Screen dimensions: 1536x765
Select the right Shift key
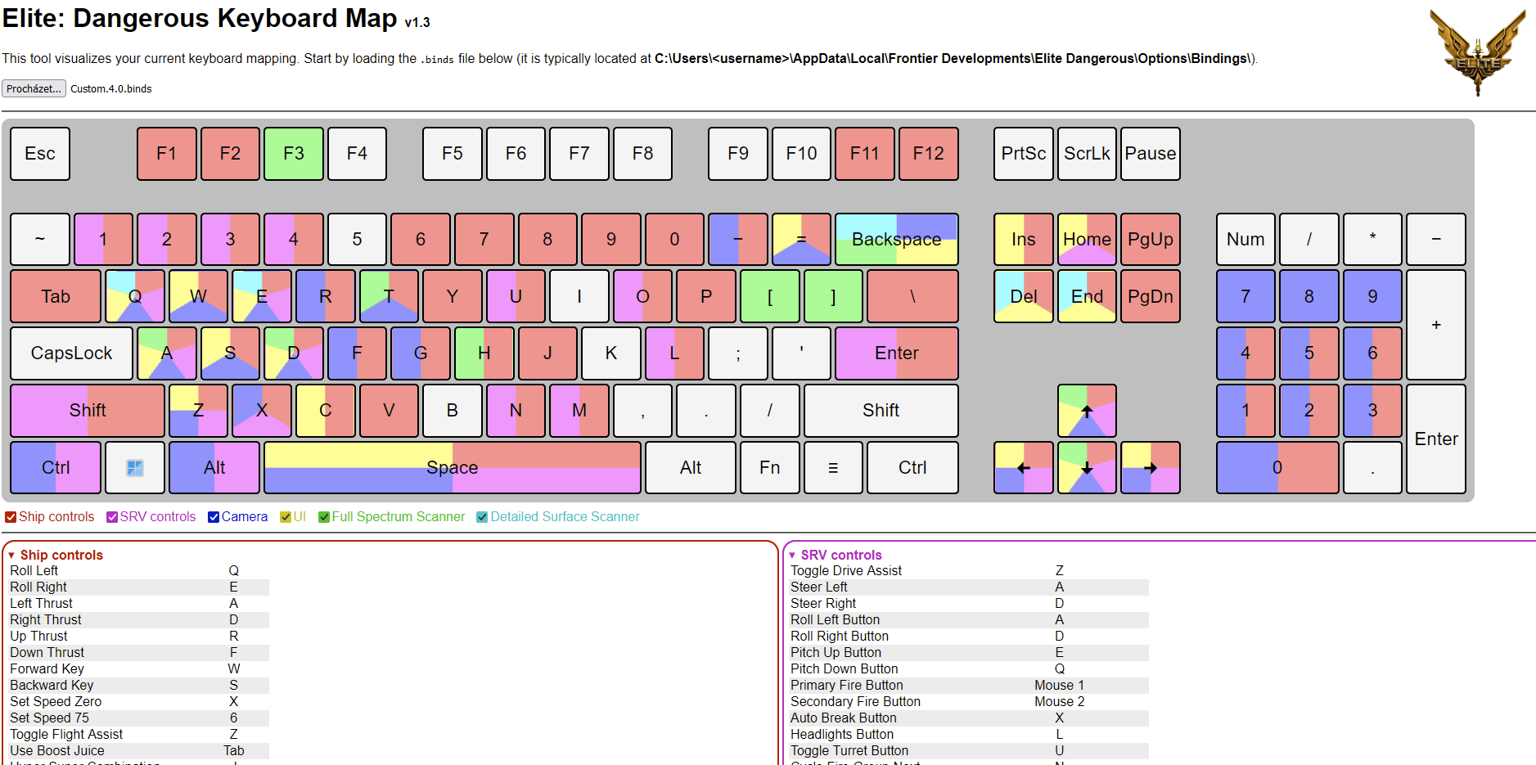(881, 411)
